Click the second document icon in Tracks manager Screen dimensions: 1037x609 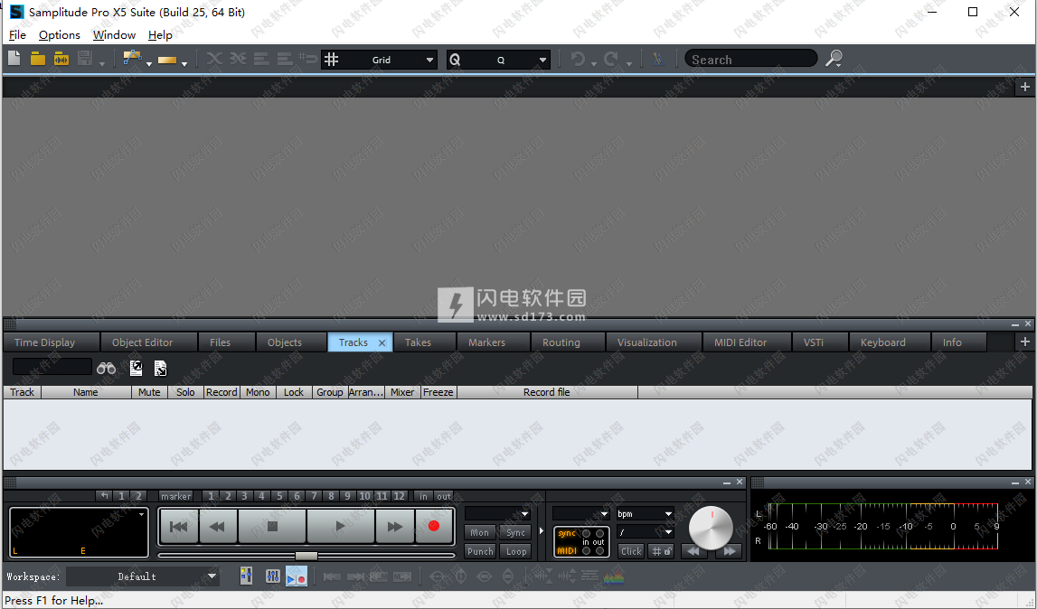(160, 369)
